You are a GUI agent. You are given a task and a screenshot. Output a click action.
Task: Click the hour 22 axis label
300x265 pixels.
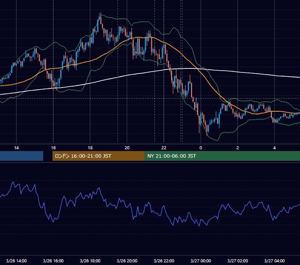[x=164, y=148]
